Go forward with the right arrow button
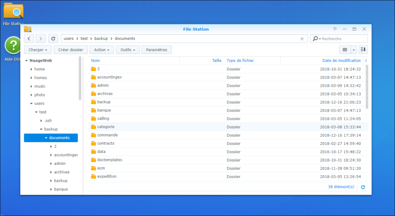 40,38
